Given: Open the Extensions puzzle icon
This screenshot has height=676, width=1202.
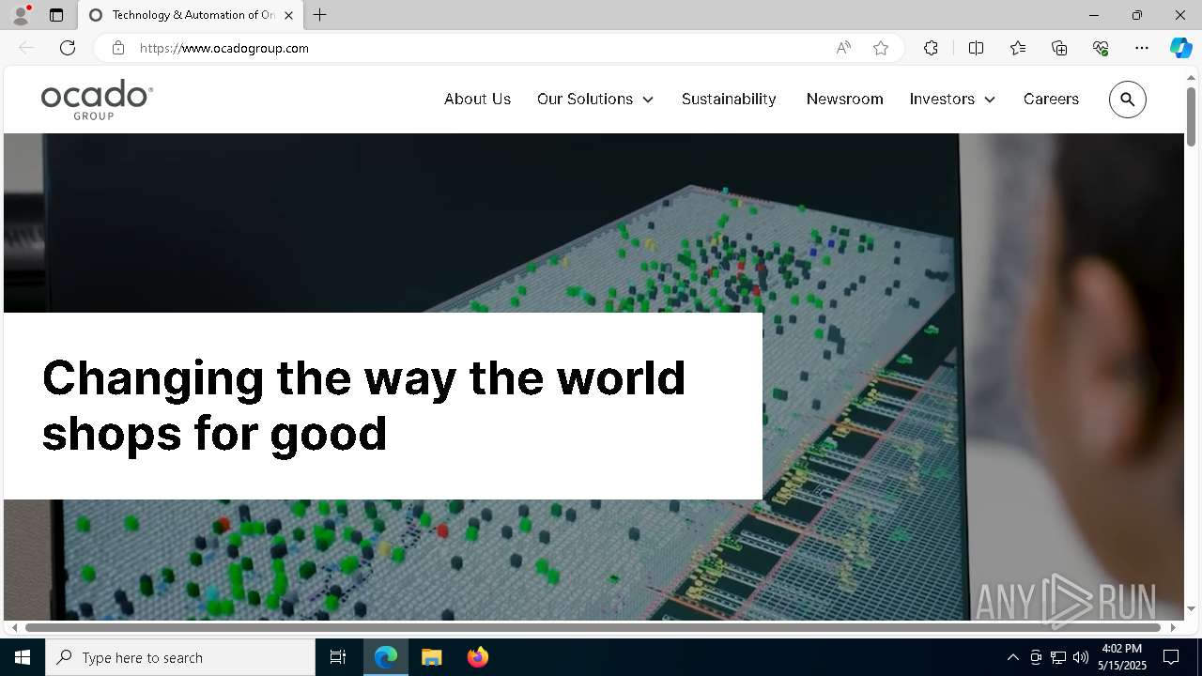Looking at the screenshot, I should (931, 48).
